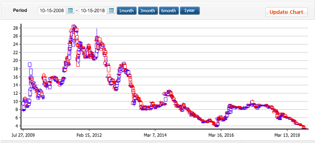Click the start date field 10-15-2008
The width and height of the screenshot is (315, 143).
52,11
